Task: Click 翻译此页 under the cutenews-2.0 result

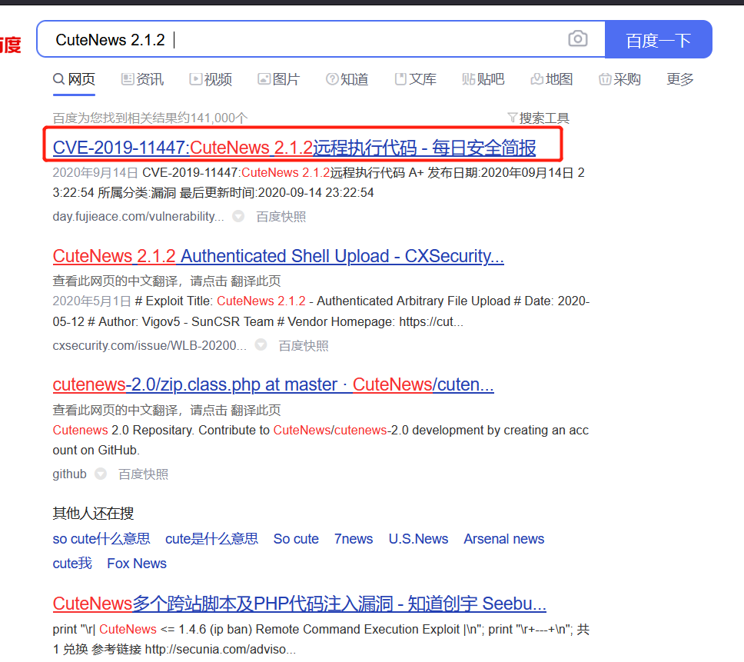Action: [256, 410]
